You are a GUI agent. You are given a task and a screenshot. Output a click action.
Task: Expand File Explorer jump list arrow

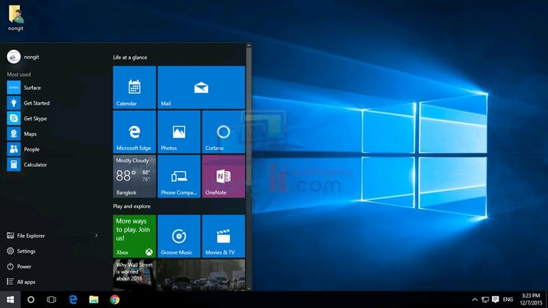coord(96,235)
